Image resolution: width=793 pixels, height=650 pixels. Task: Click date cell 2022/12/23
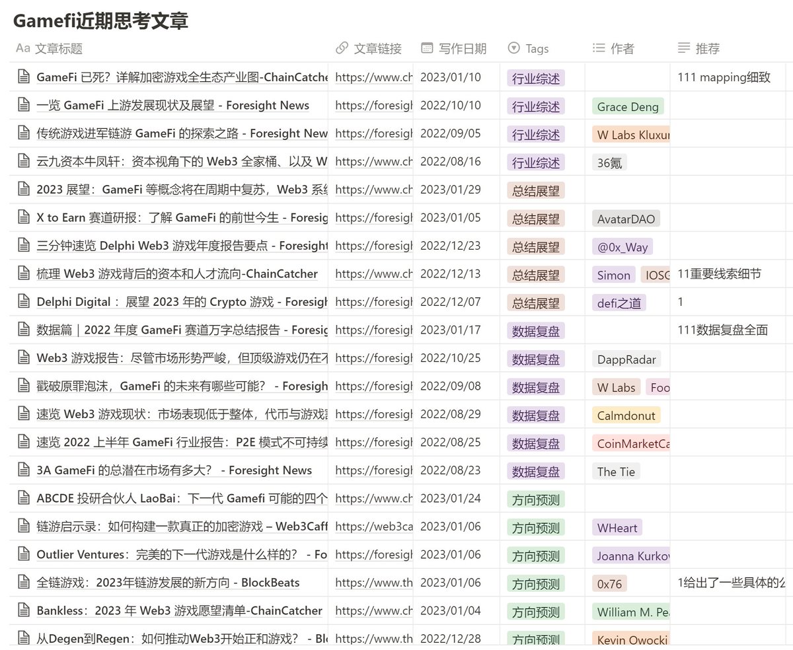451,245
